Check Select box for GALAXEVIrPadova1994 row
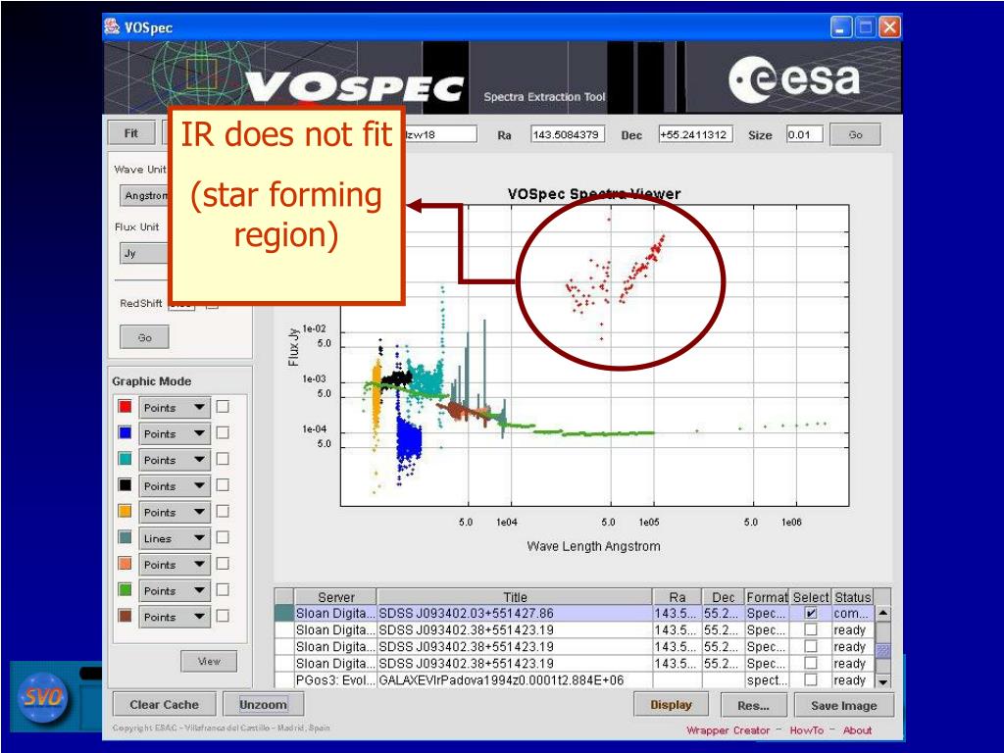 pos(811,680)
